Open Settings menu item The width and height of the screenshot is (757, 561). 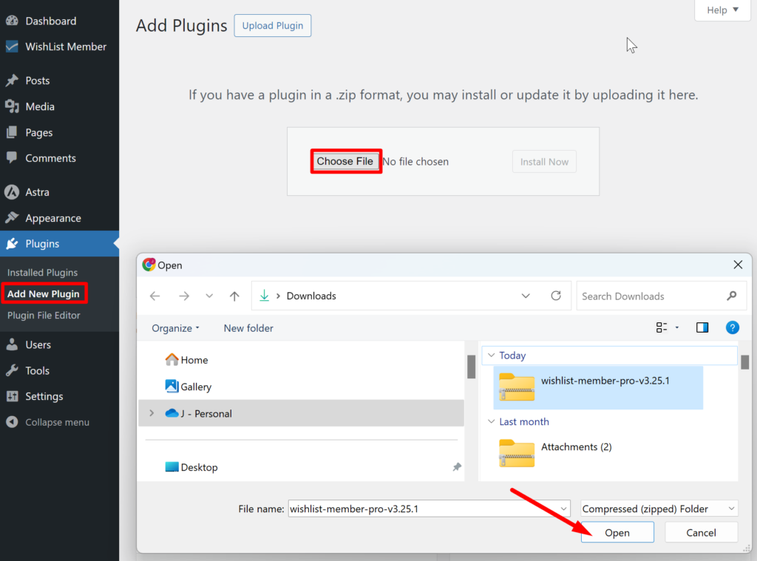(x=44, y=396)
